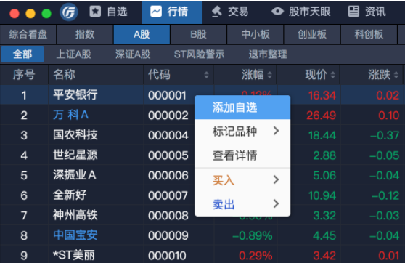405x263 pixels.
Task: Select the ST风险警示 filter
Action: click(199, 54)
